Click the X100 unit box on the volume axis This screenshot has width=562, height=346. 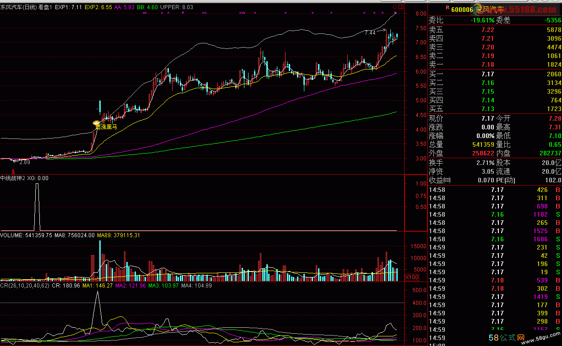point(412,277)
